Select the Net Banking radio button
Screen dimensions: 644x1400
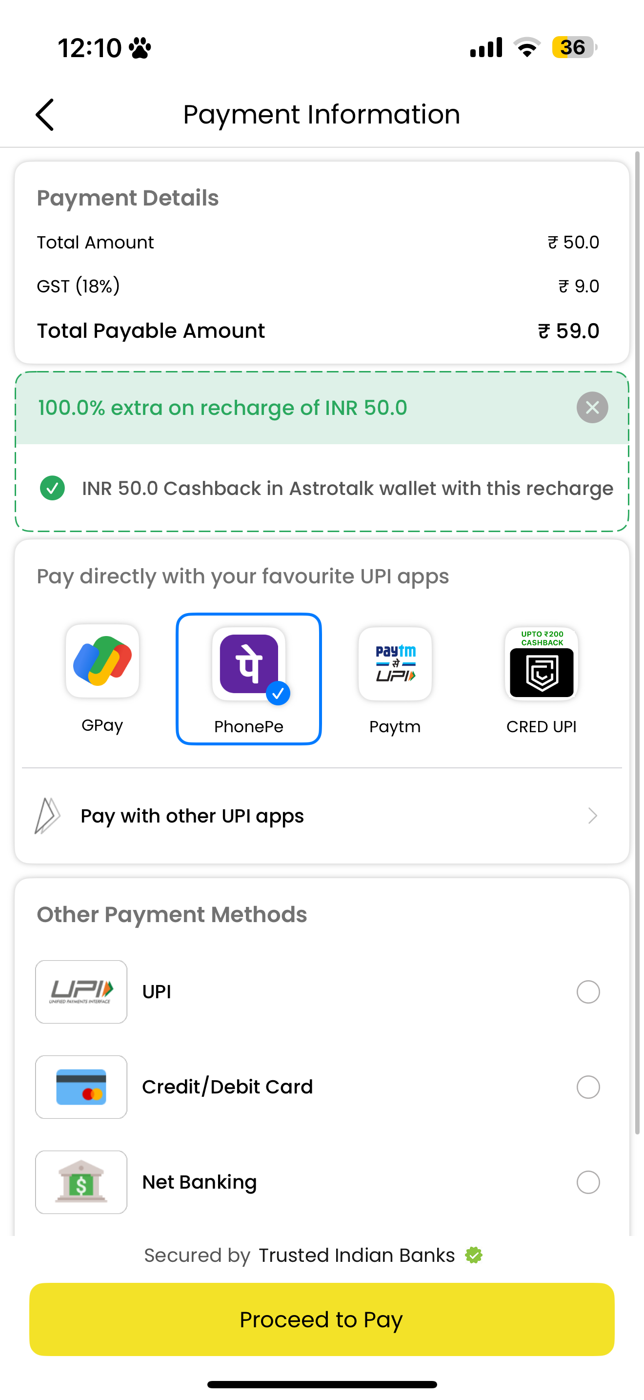coord(588,1182)
